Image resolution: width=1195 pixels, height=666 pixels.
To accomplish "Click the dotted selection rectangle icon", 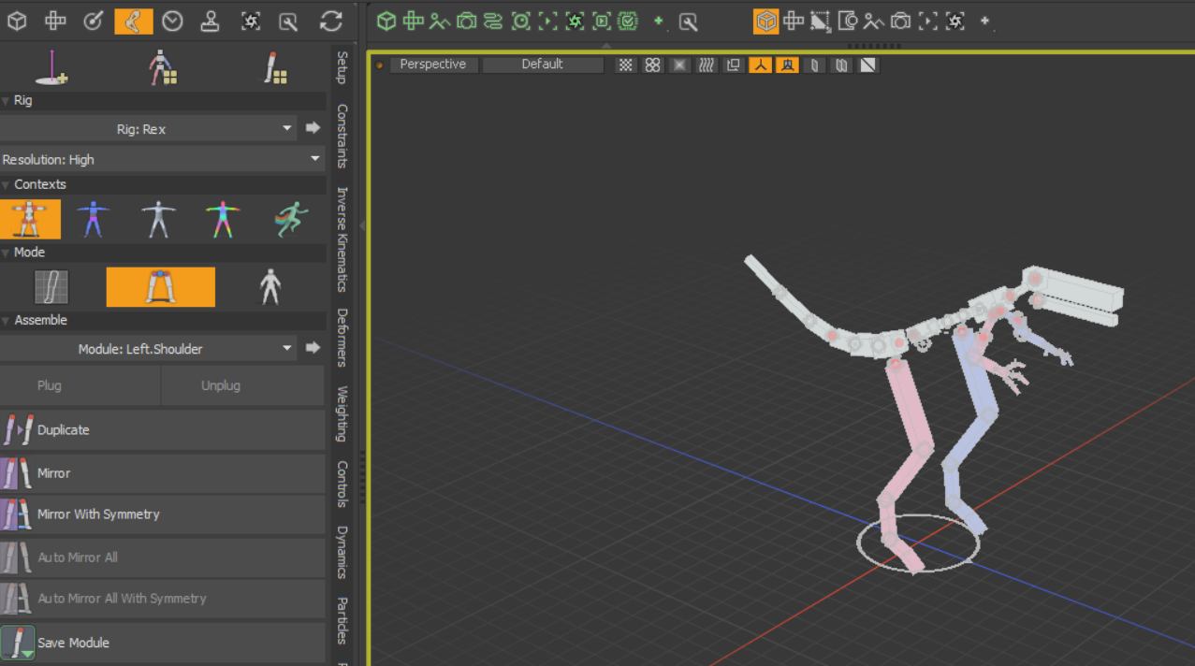I will tap(820, 21).
